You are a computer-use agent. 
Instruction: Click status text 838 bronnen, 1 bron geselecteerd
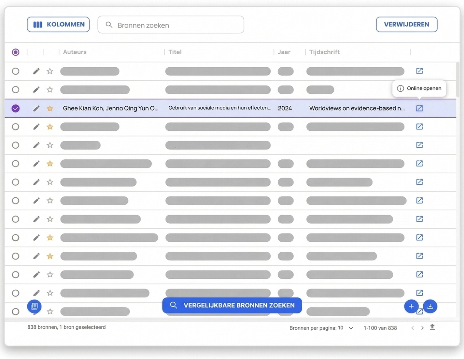[66, 327]
